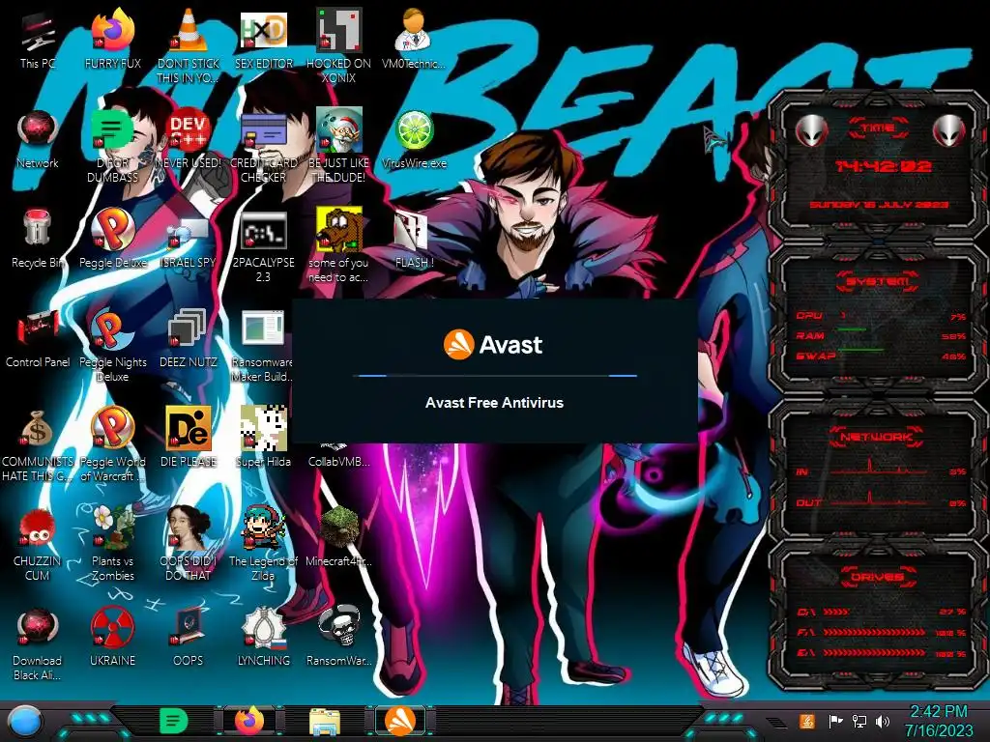Open the Start orb on the taskbar
The width and height of the screenshot is (990, 742).
[26, 722]
